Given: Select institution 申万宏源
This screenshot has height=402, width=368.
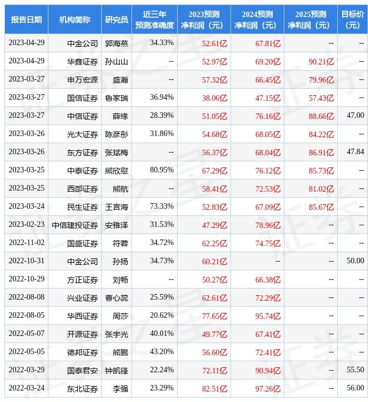Looking at the screenshot, I should click(x=83, y=80).
